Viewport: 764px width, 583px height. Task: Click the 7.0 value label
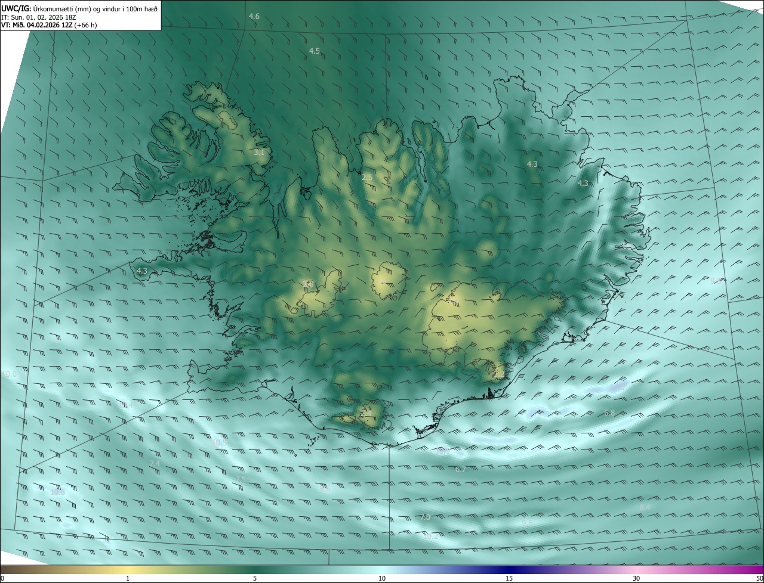[x=425, y=517]
